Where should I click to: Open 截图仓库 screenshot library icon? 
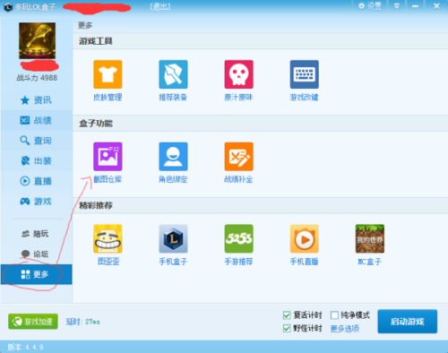[x=108, y=157]
